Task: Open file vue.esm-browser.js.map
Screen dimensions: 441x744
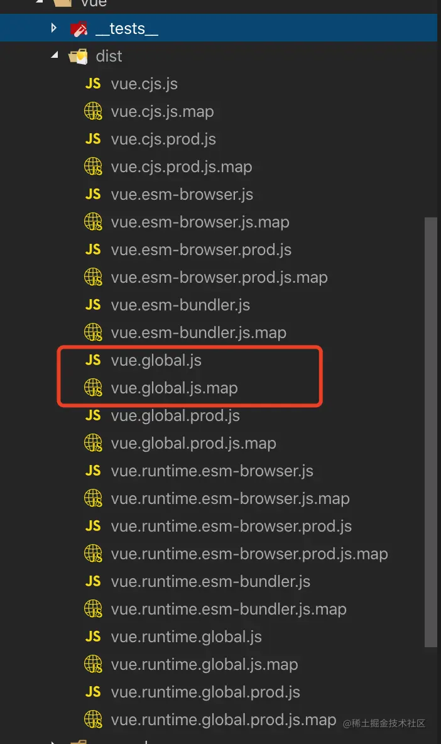Action: [200, 222]
